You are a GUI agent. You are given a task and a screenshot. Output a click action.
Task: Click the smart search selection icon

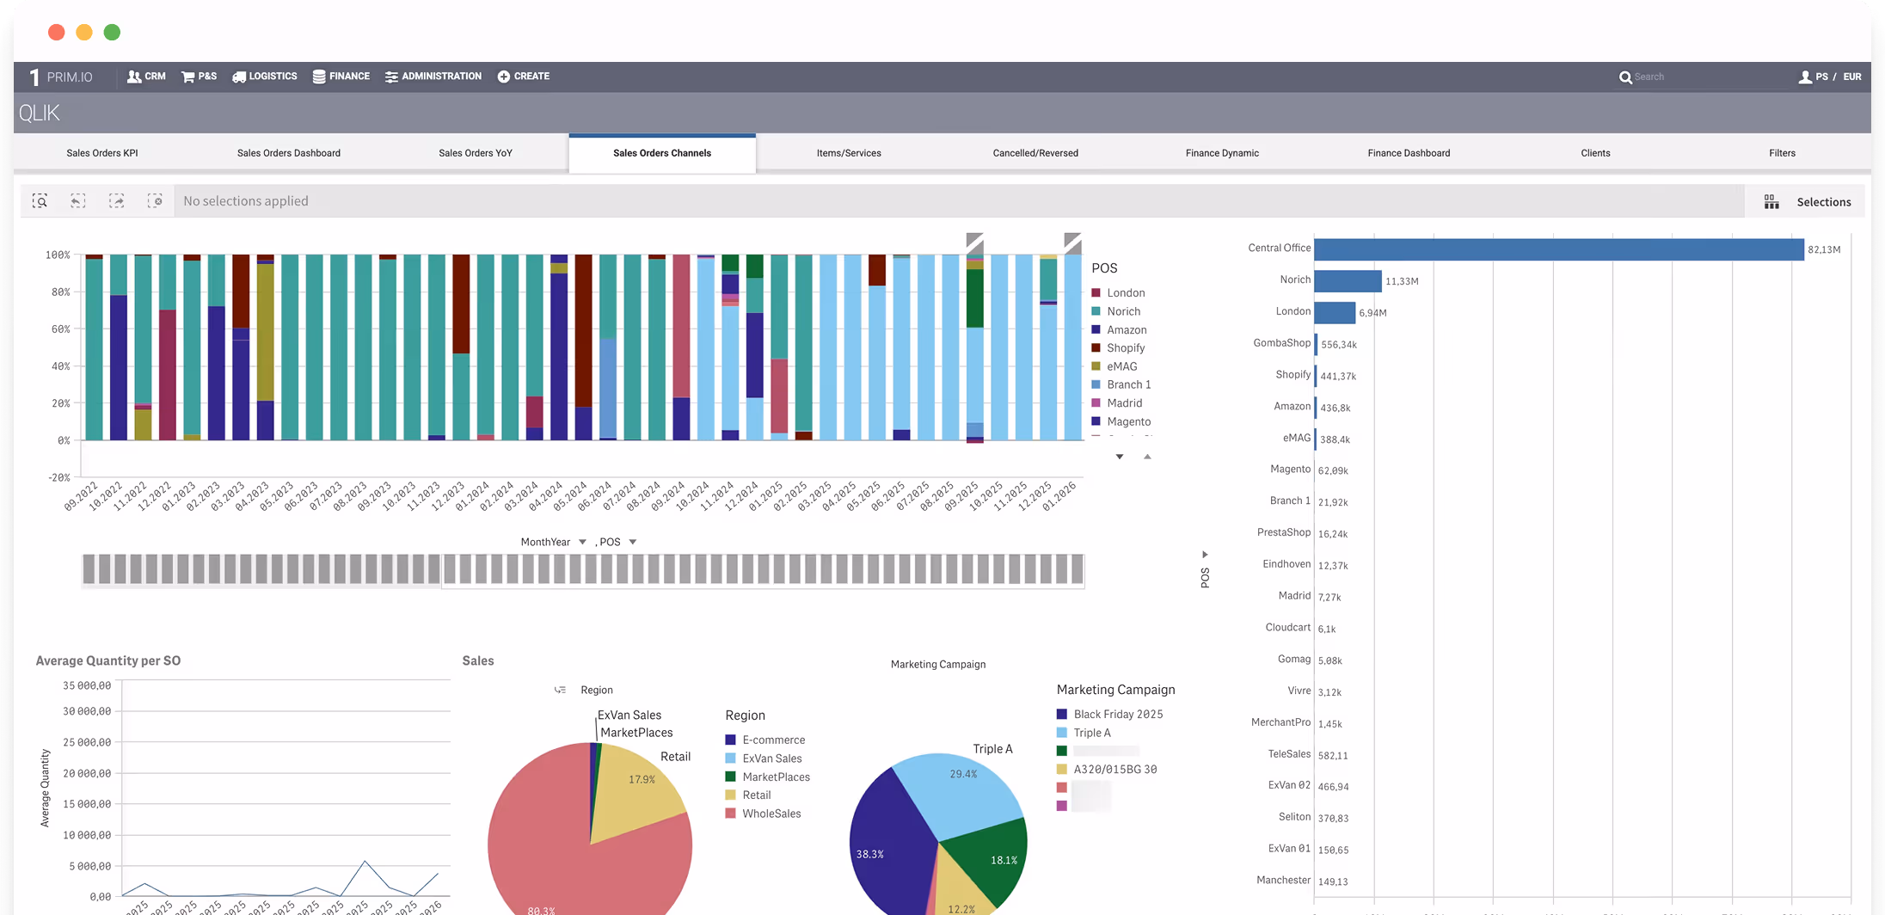[x=40, y=200]
